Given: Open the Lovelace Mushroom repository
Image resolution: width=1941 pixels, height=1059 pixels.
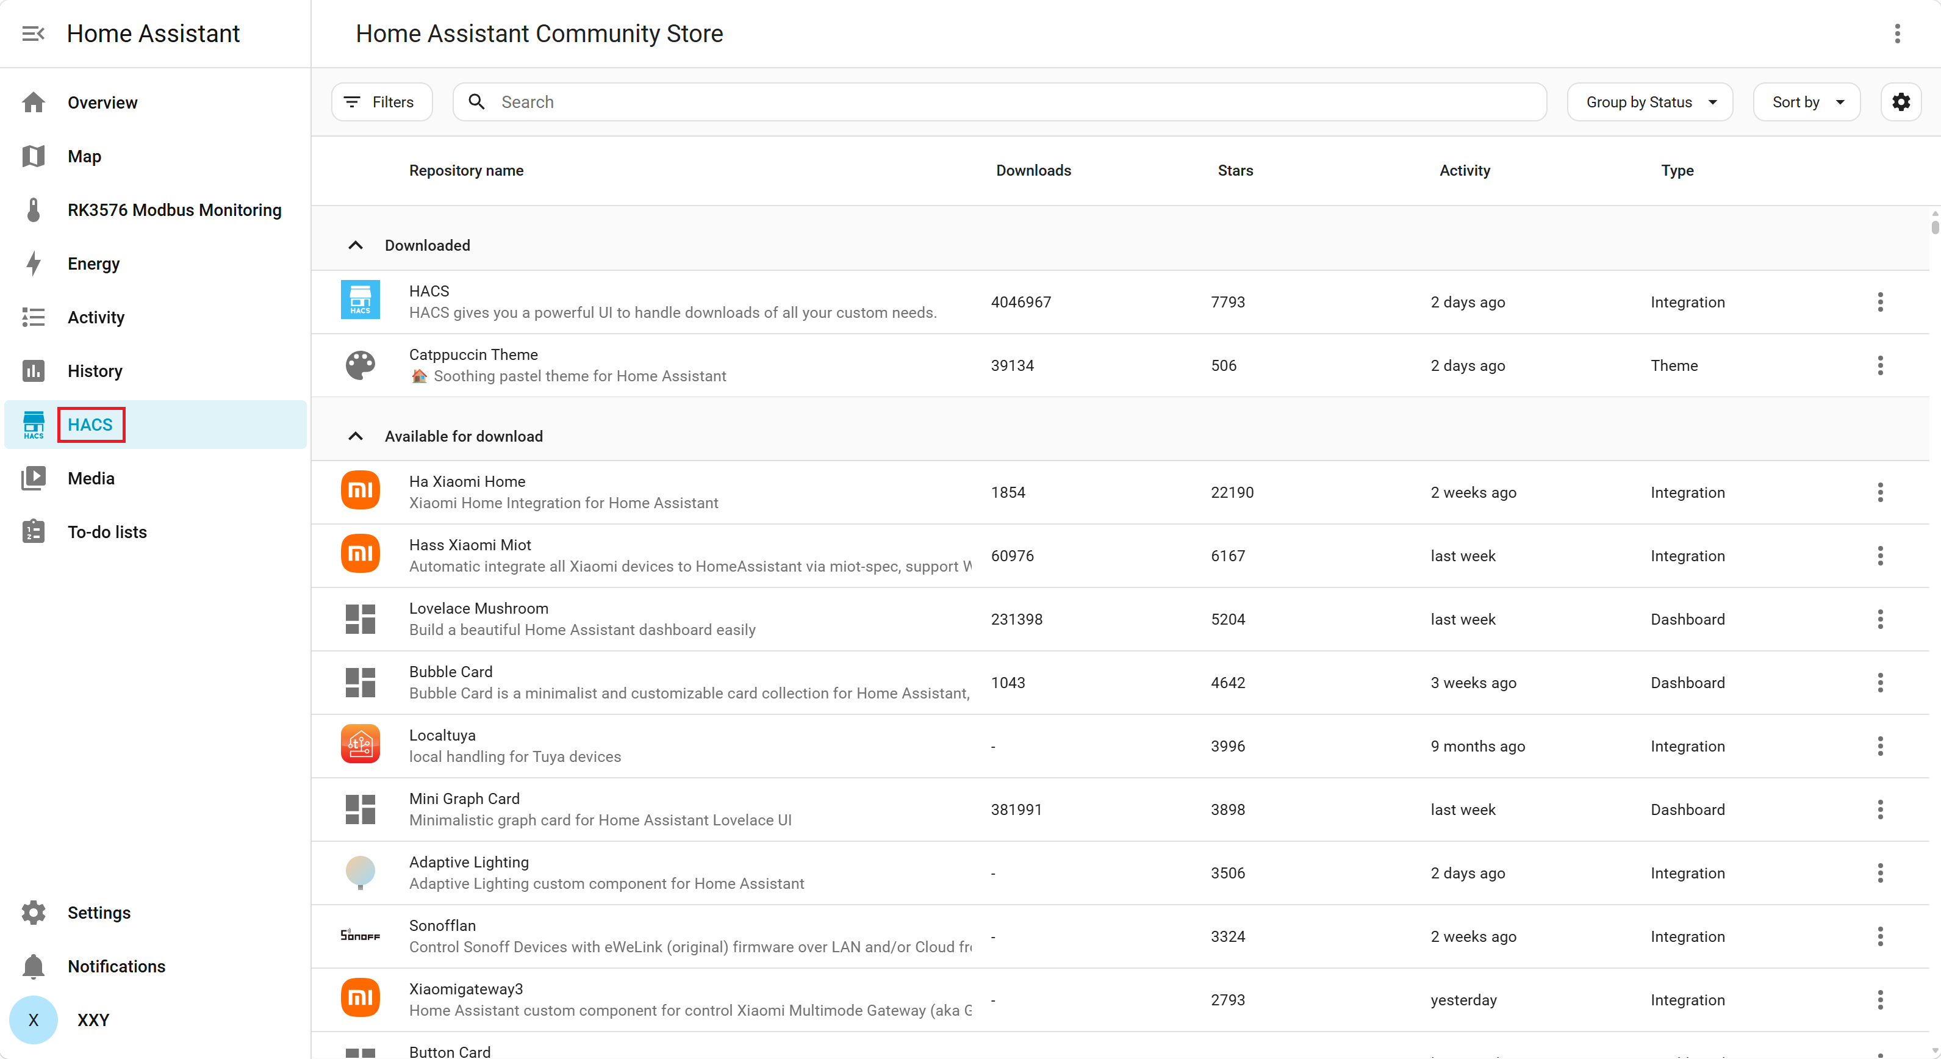Looking at the screenshot, I should point(478,608).
